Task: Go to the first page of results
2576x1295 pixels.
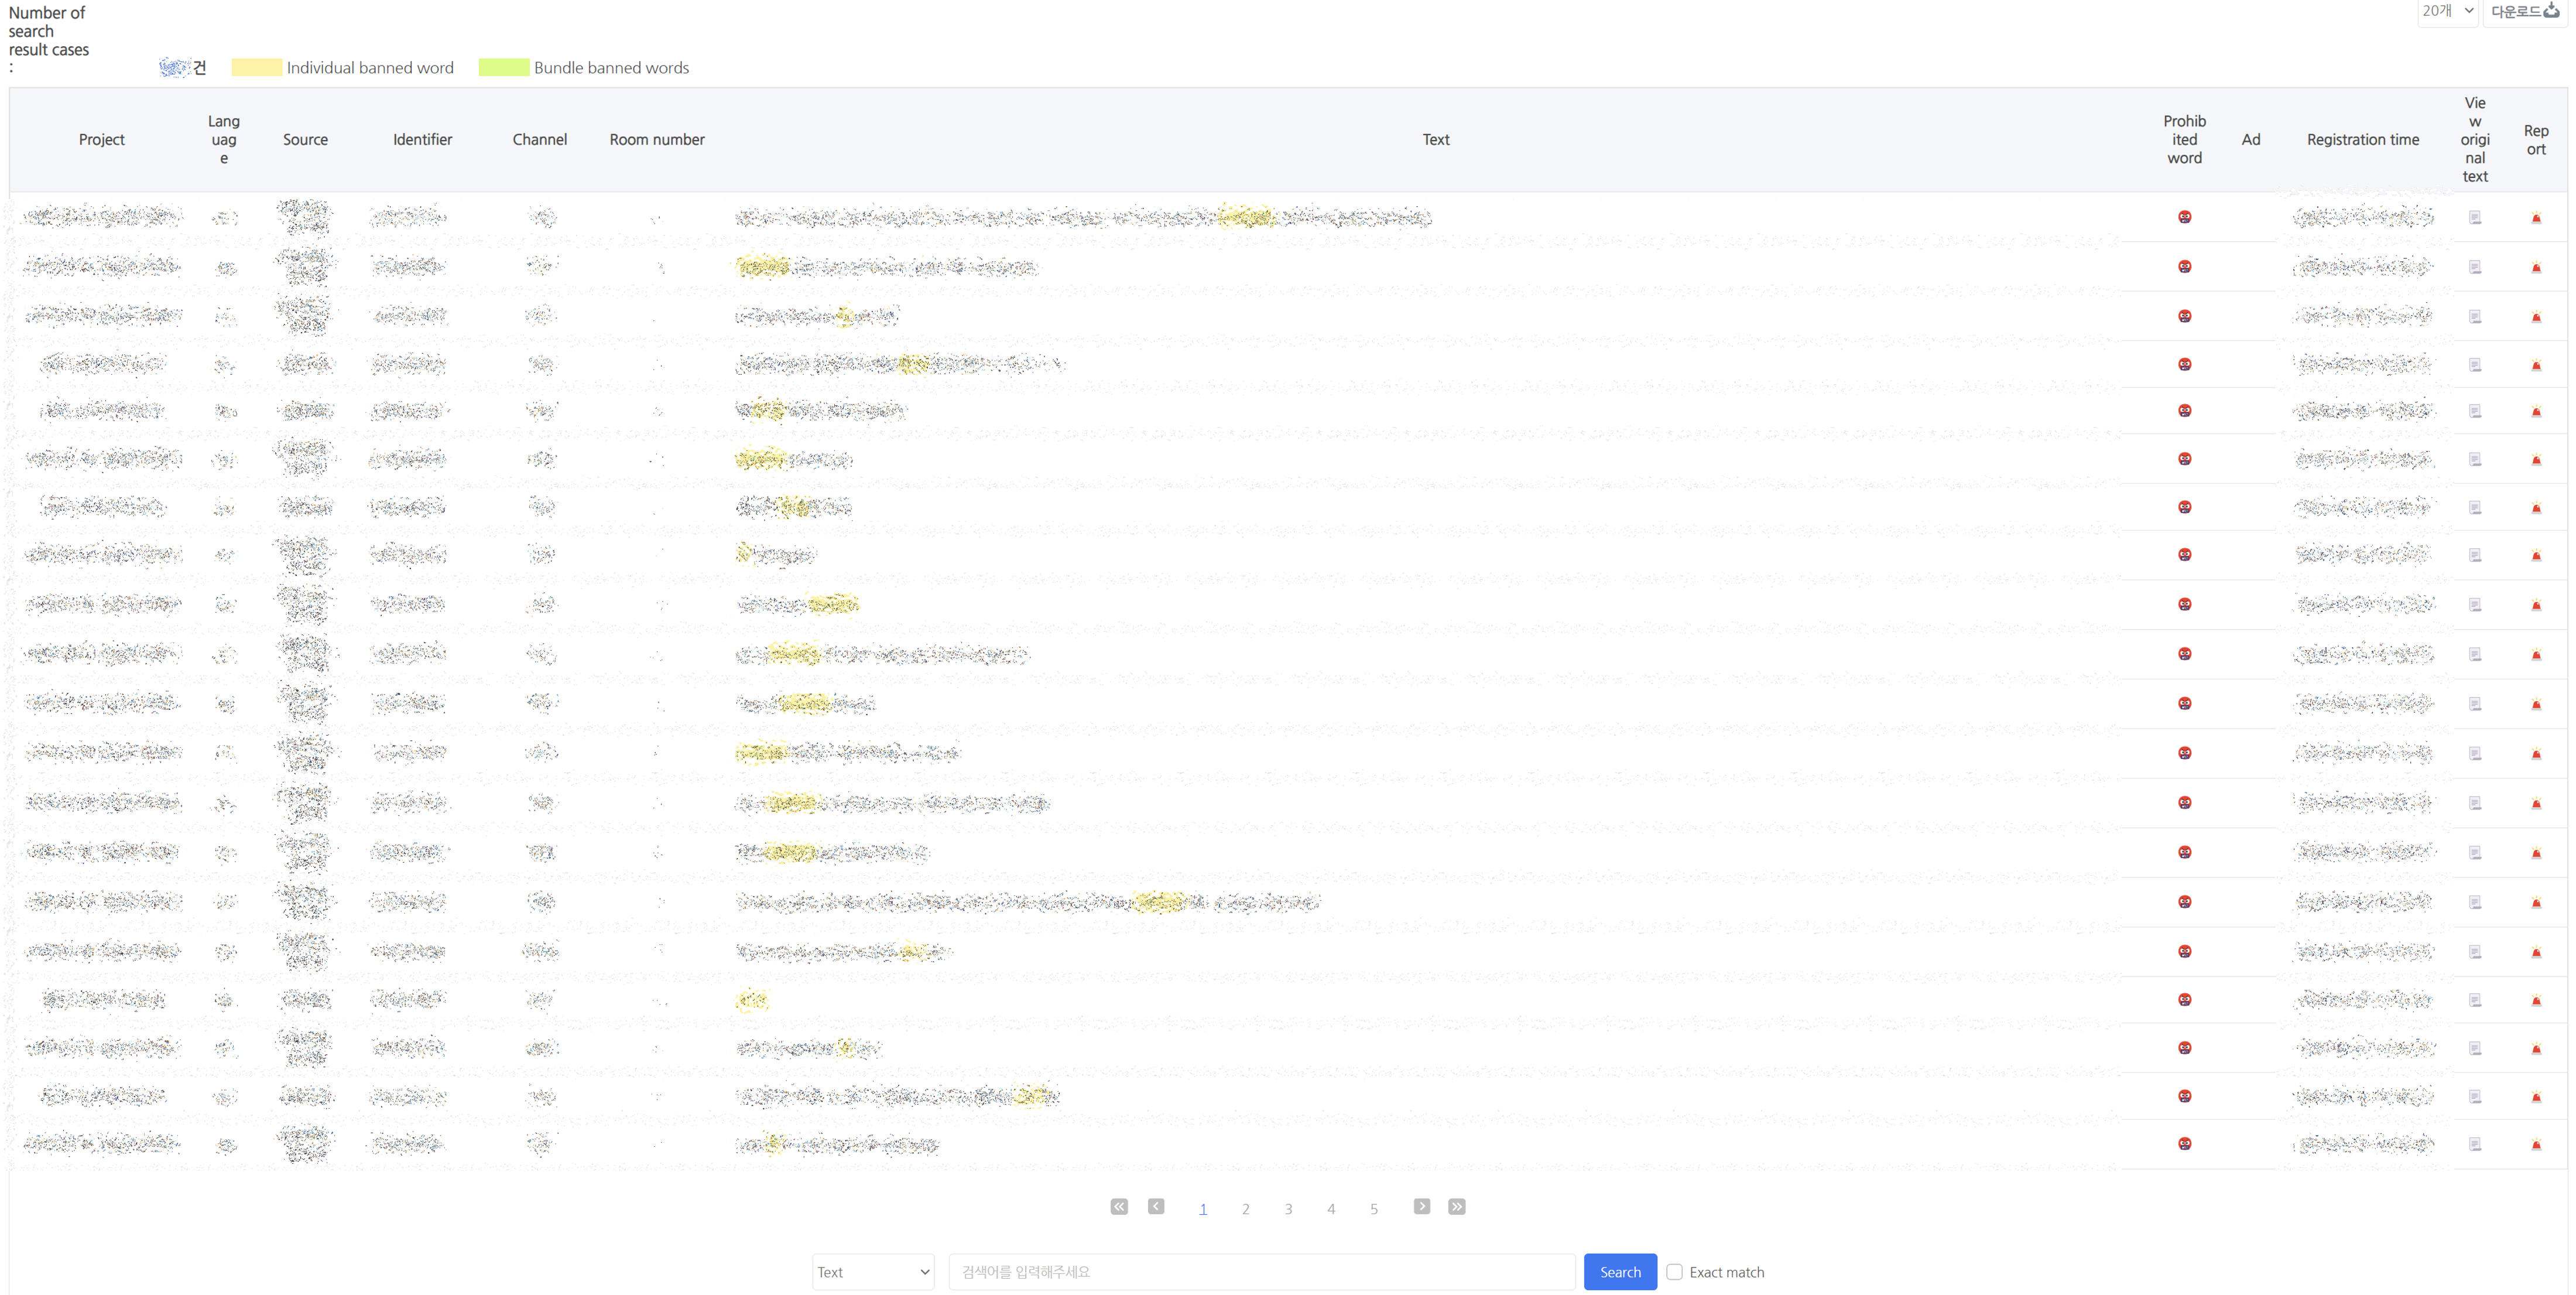Action: pos(1119,1207)
